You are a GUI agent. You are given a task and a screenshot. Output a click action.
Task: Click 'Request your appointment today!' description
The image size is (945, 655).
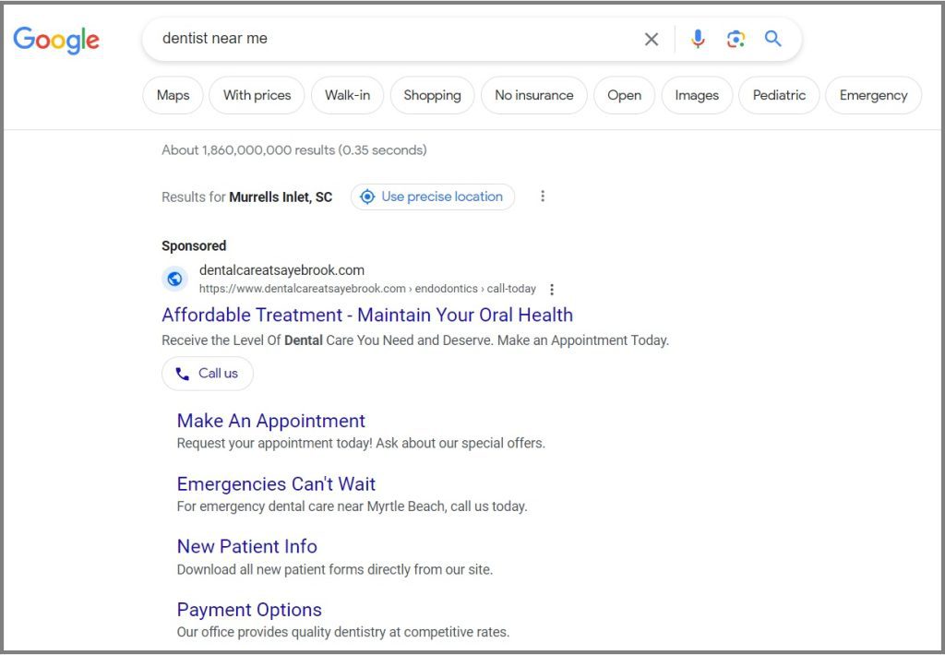pos(361,444)
